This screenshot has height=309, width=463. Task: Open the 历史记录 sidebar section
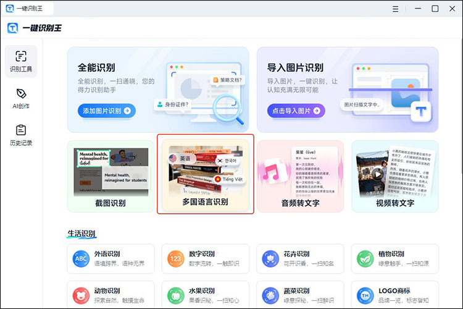click(x=21, y=135)
